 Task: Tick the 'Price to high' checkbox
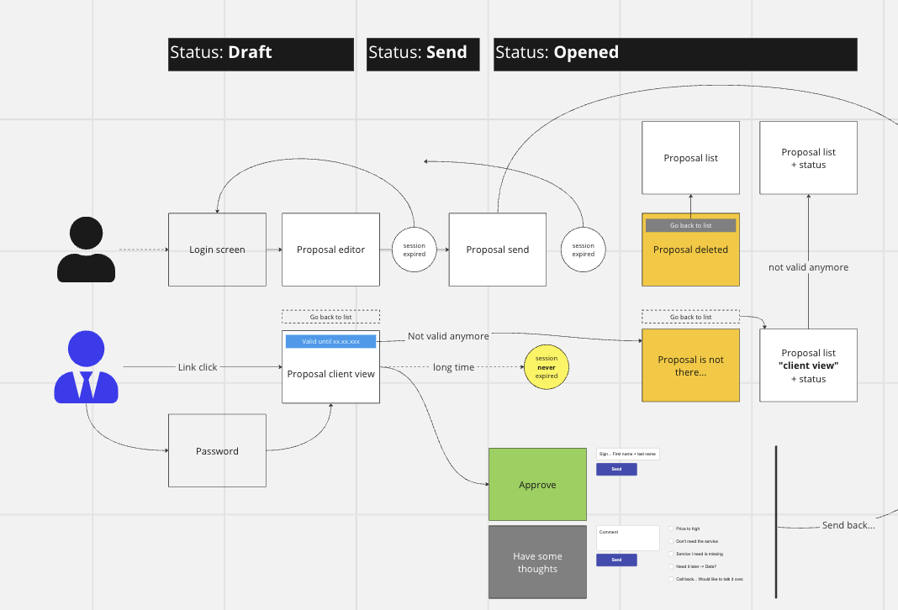(670, 529)
